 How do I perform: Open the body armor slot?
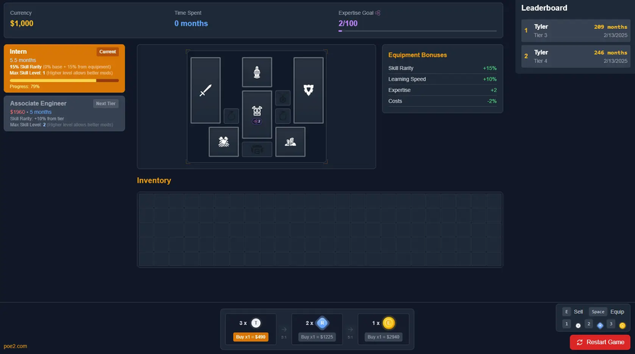pyautogui.click(x=257, y=113)
